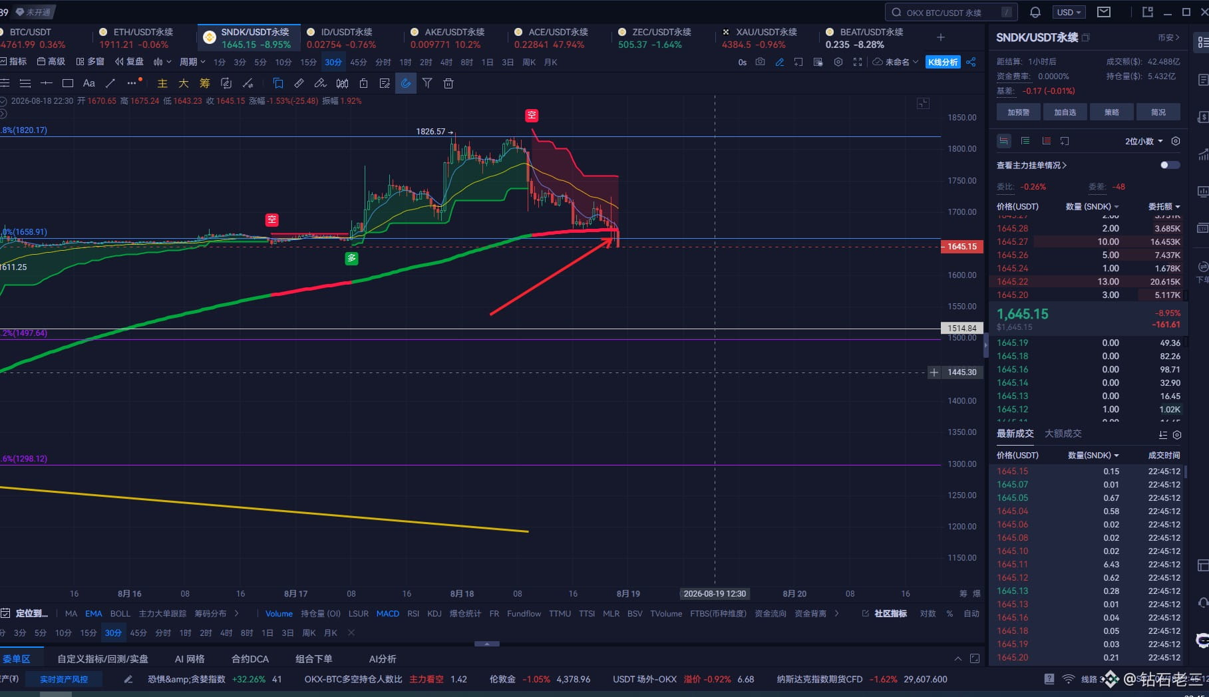Add a new symbol tab with plus
Screen dimensions: 1209x697
click(941, 37)
